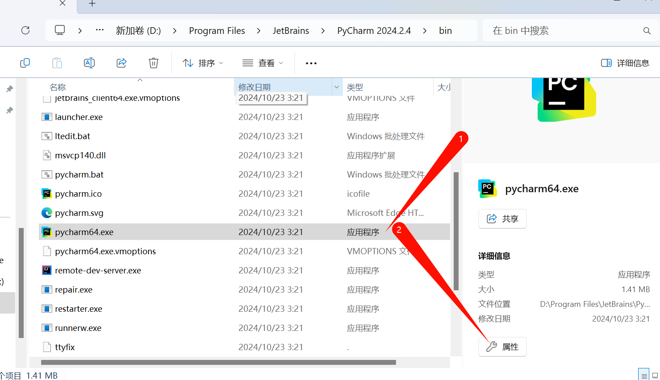
Task: Click the 共享 share button in details pane
Action: (502, 219)
